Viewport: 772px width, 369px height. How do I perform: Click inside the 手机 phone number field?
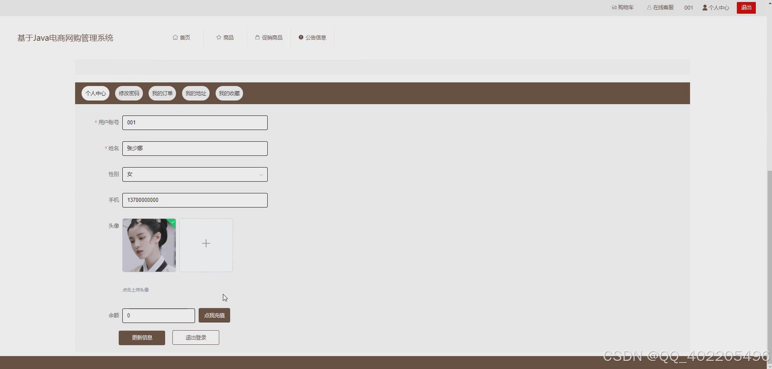pos(195,200)
